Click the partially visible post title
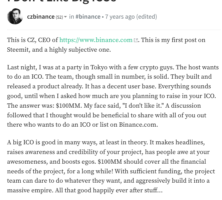222x200 pixels. point(62,1)
